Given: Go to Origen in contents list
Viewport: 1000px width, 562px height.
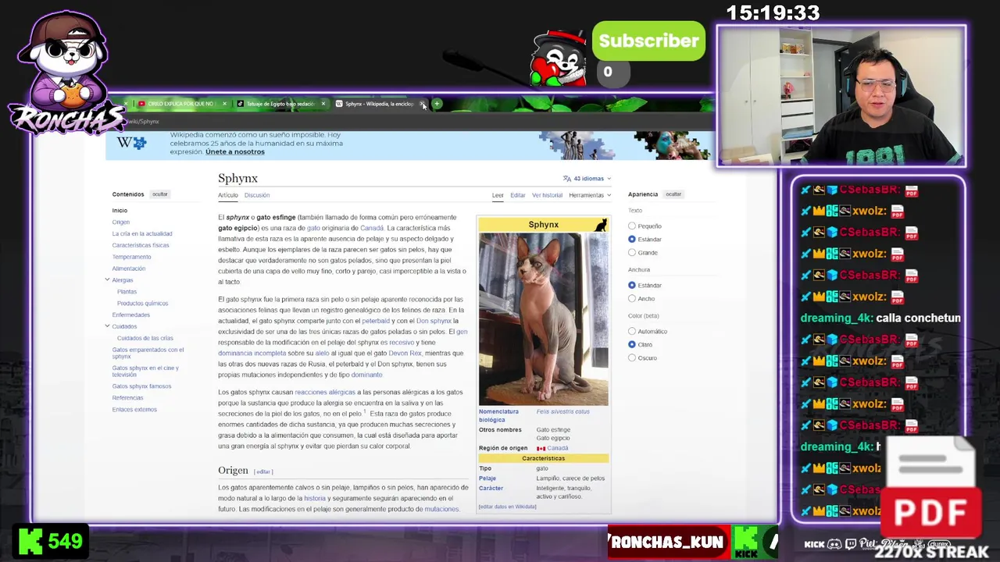Looking at the screenshot, I should (120, 222).
